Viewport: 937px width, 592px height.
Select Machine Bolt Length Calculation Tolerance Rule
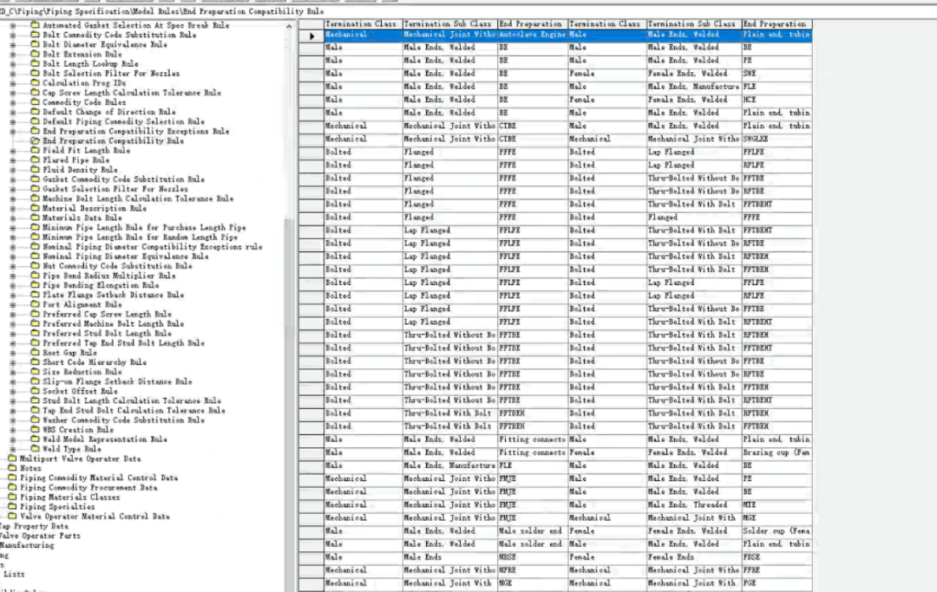point(138,198)
